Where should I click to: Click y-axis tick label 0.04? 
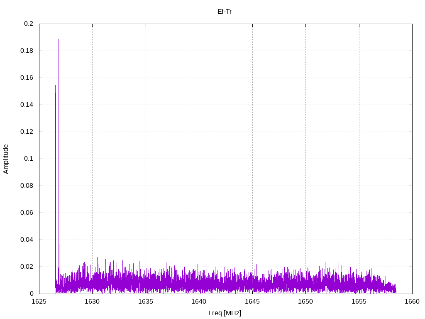point(27,240)
